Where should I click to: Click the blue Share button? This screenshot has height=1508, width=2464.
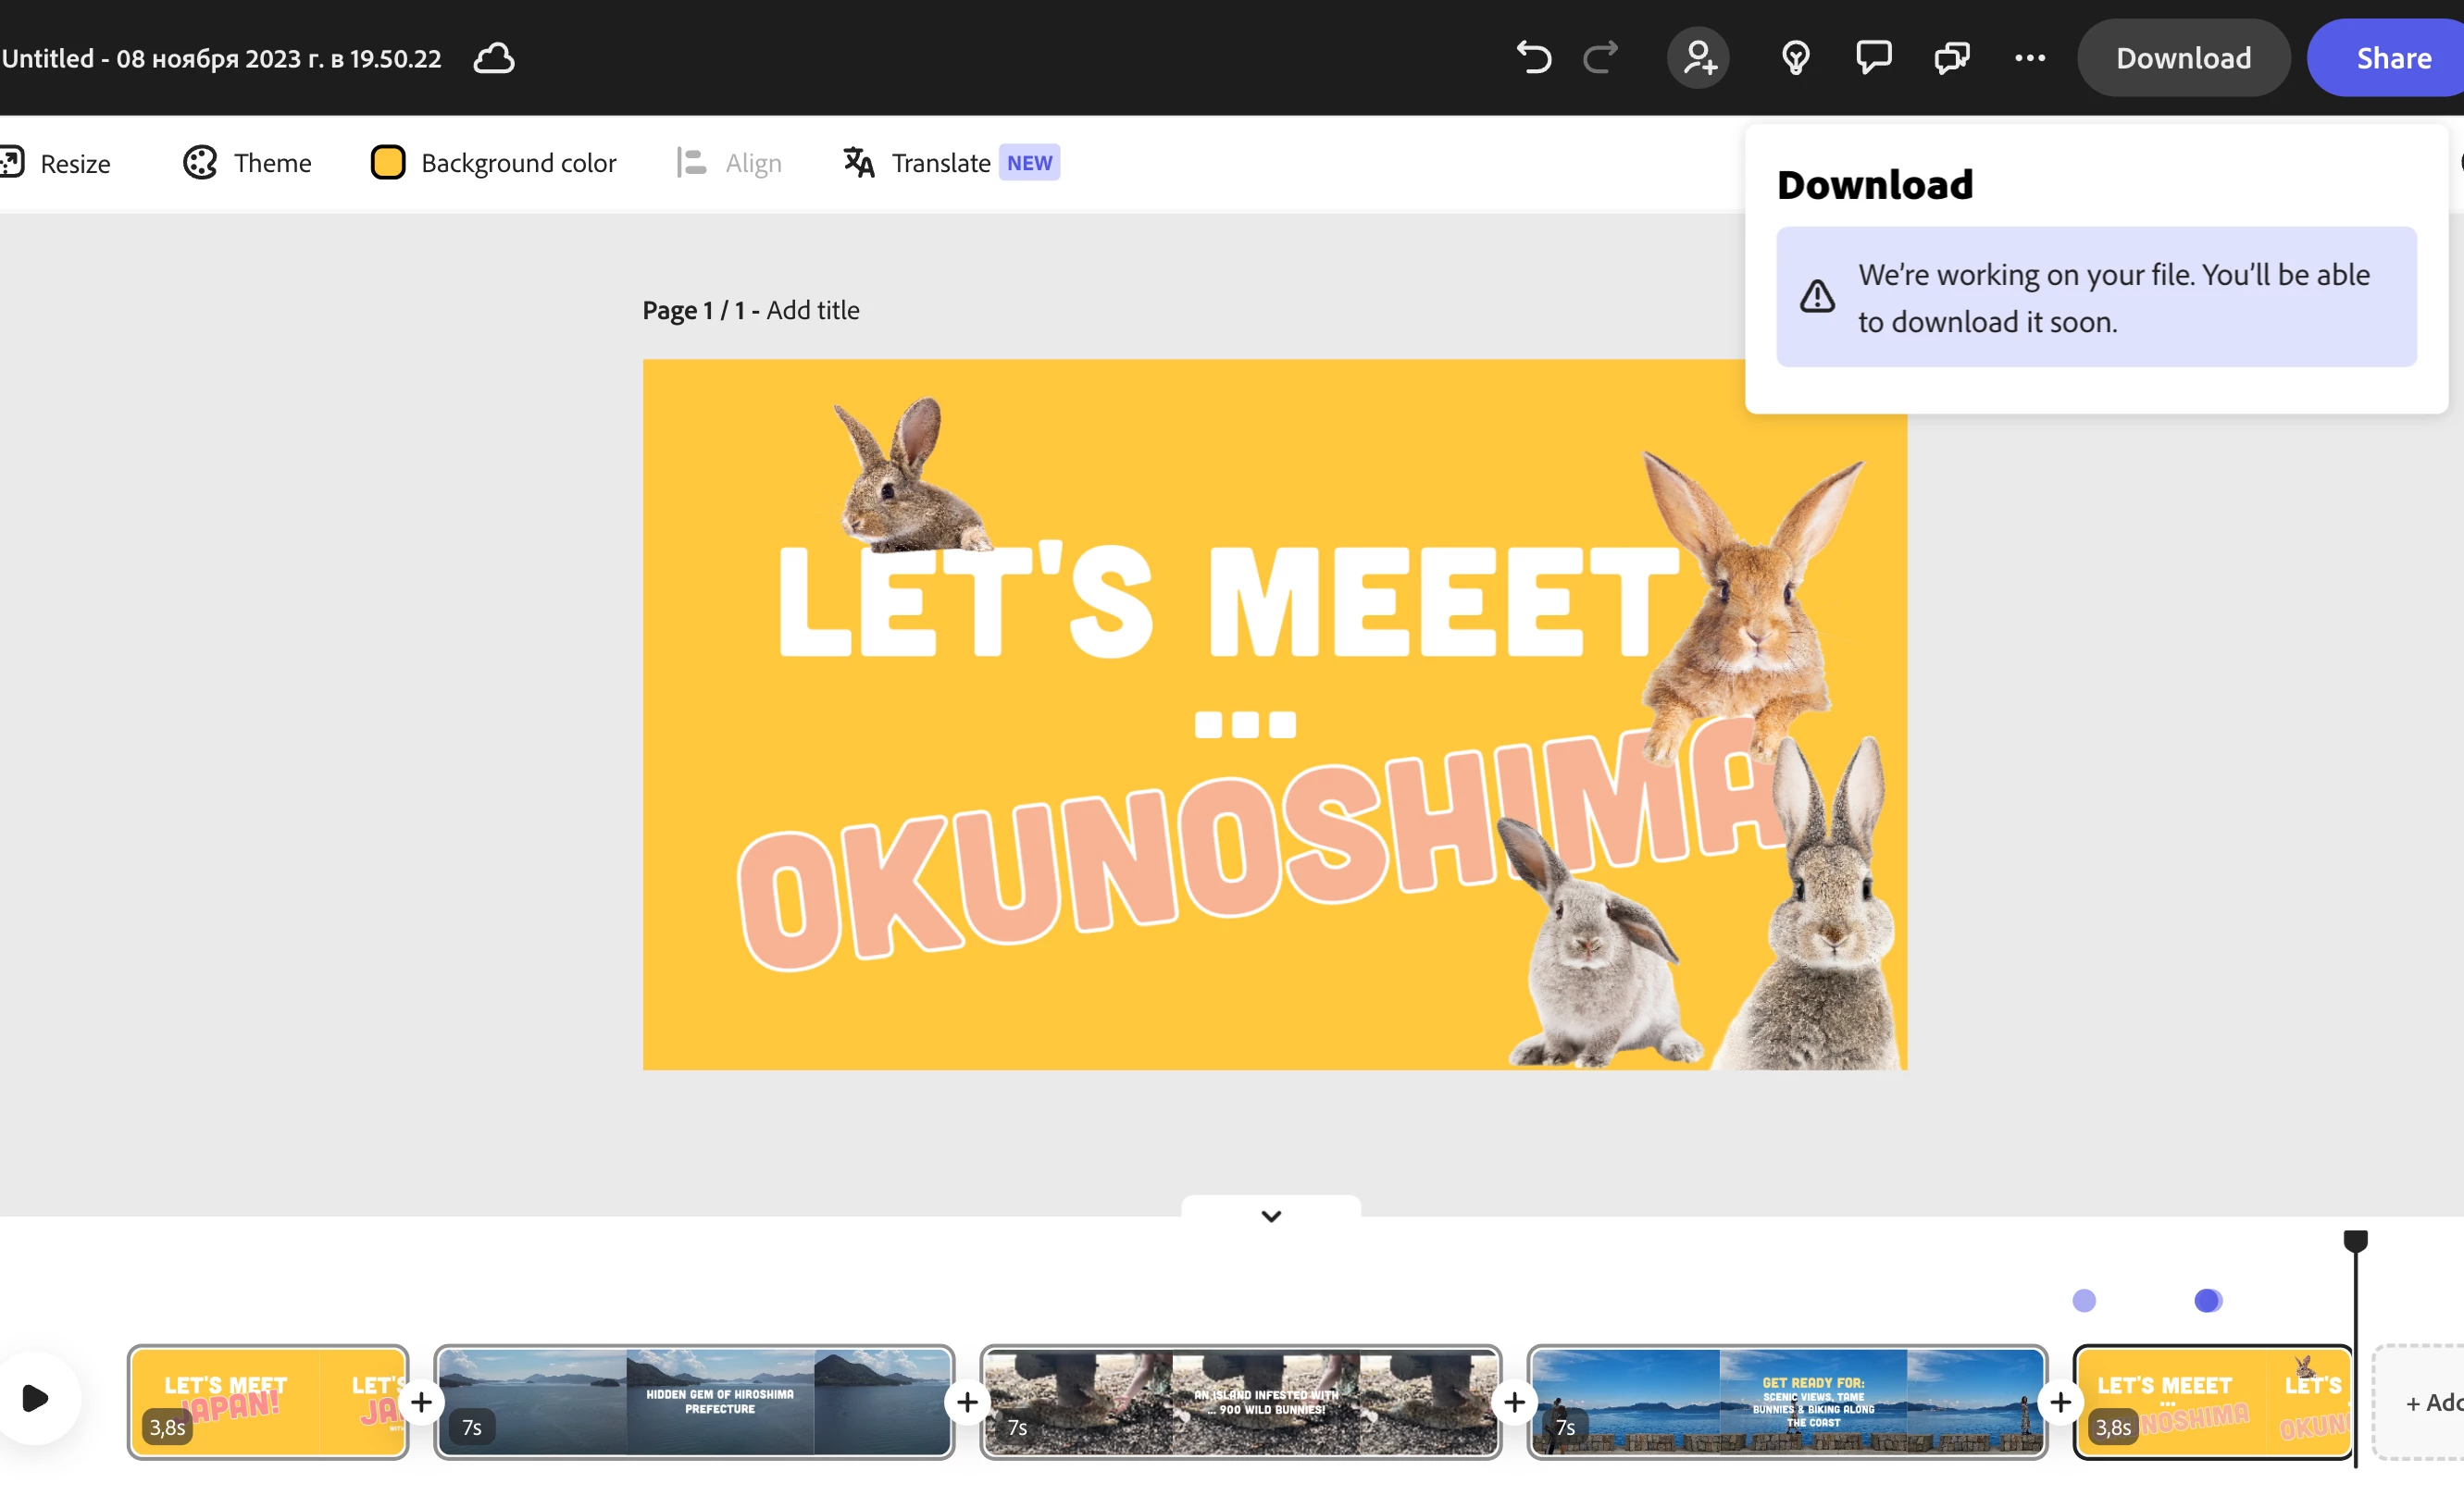[2393, 58]
